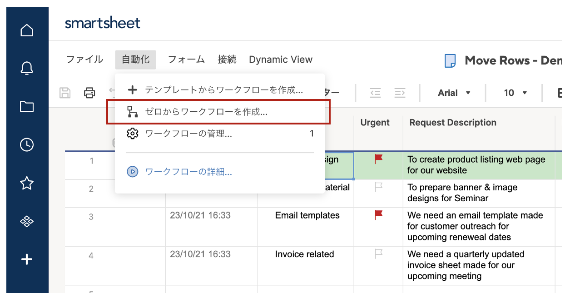Screen dimensions: 565x298
Task: Open the Browse folder icon in sidebar
Action: coord(27,107)
